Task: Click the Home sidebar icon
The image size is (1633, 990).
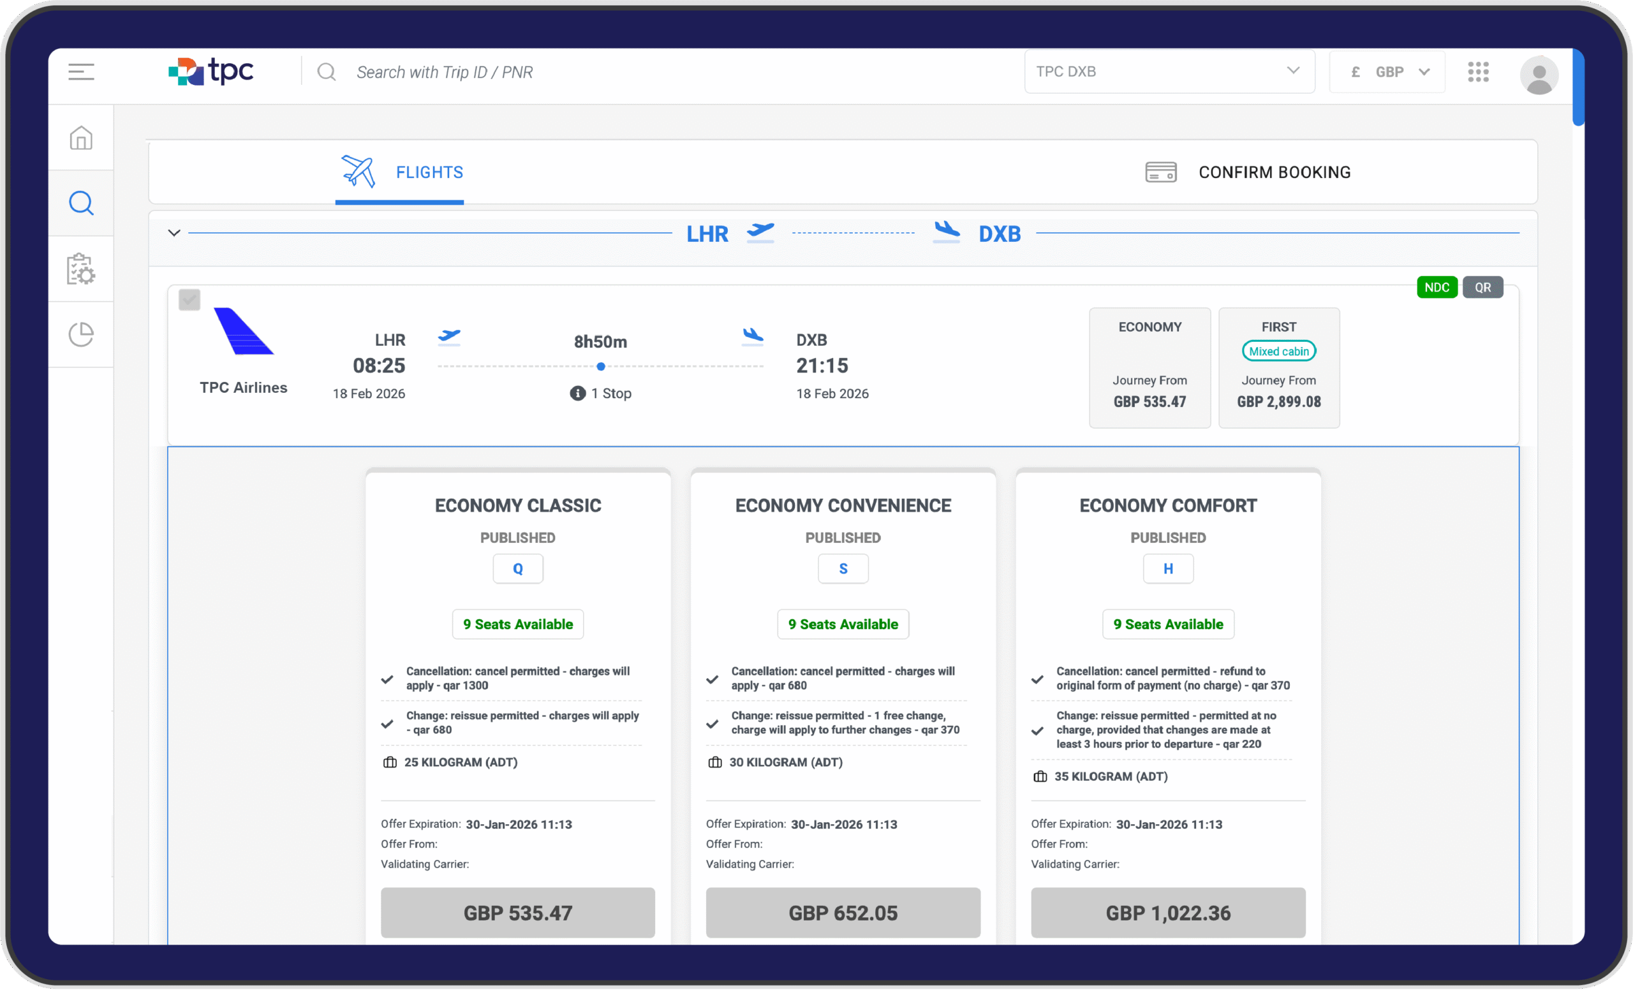Action: (81, 138)
